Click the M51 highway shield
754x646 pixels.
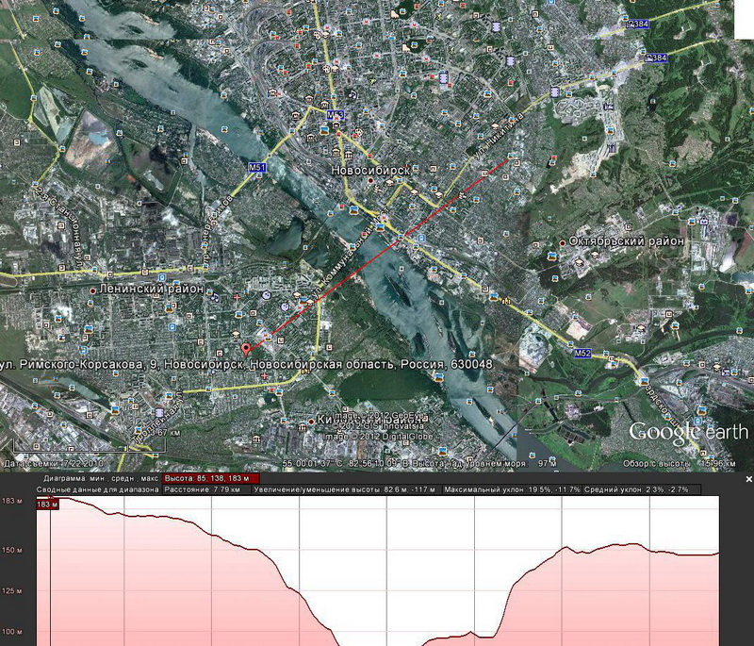click(x=257, y=167)
